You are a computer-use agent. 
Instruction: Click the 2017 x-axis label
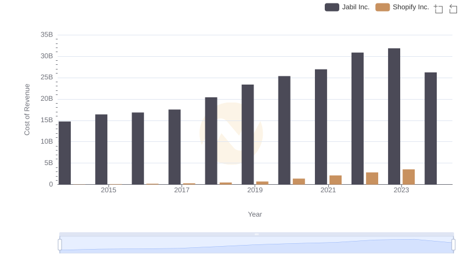[182, 190]
